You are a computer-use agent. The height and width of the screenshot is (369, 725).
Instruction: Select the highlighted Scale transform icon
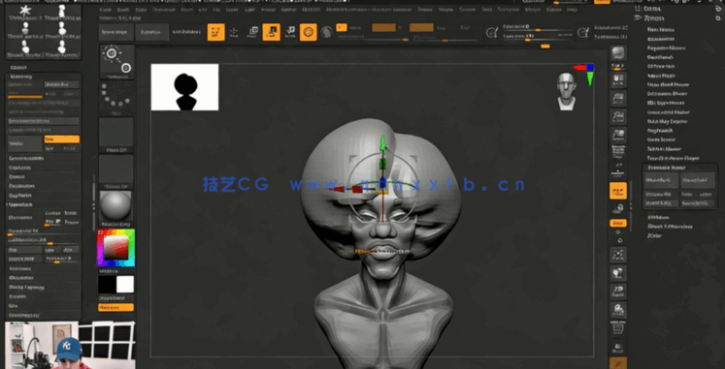coord(272,32)
